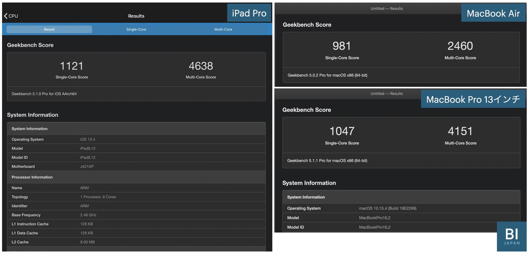Click the Untitled — Results window title
Screen dimensions: 529x254
386,8
